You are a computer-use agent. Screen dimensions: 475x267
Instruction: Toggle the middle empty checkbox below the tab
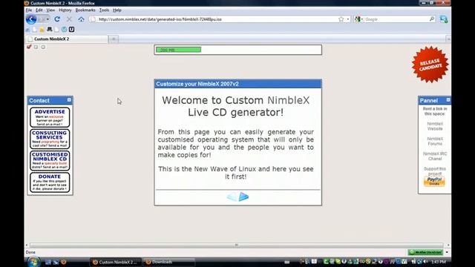(x=36, y=47)
